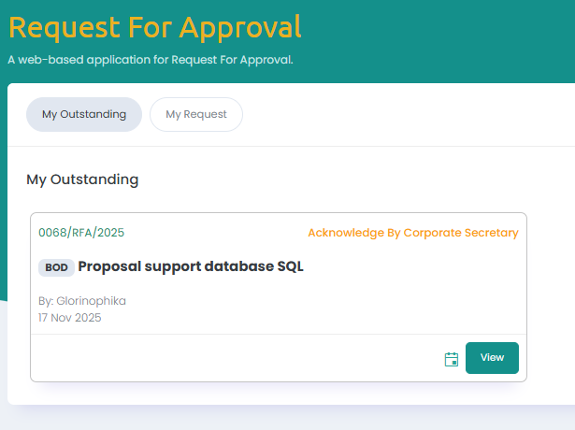This screenshot has height=430, width=575.
Task: Click the By: label before the requester name
Action: 46,301
